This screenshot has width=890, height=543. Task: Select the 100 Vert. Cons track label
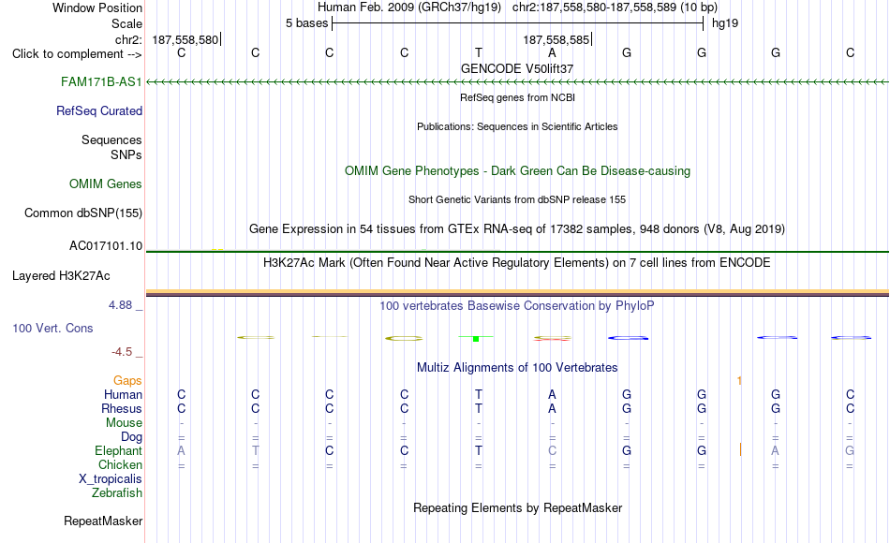(52, 328)
